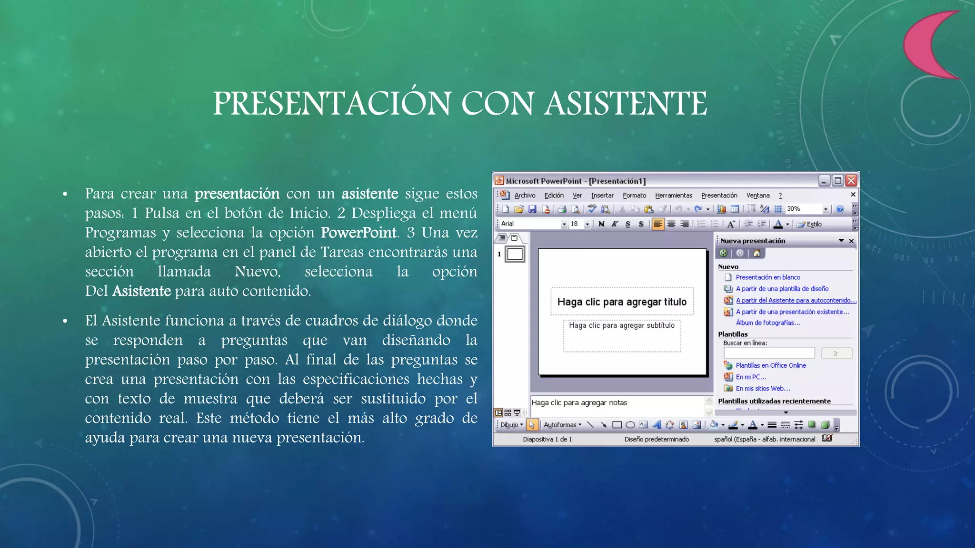Toggle Bold (N) formatting
Image resolution: width=975 pixels, height=548 pixels.
point(601,224)
